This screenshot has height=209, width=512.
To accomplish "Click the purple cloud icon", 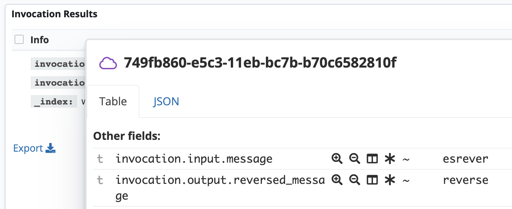I will coord(108,63).
